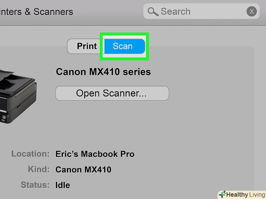The width and height of the screenshot is (266, 199).
Task: Click the Printers & Scanners window title
Action: point(37,12)
